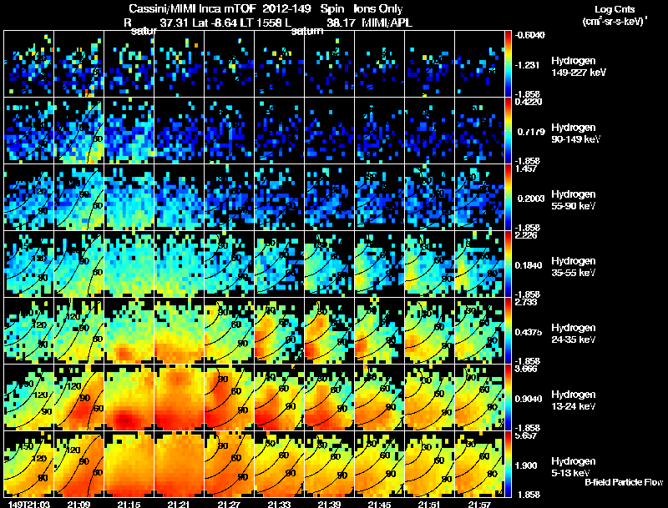Image resolution: width=668 pixels, height=508 pixels.
Task: Click the 'Hydrogen 149-227 keV' row label
Action: (x=579, y=67)
